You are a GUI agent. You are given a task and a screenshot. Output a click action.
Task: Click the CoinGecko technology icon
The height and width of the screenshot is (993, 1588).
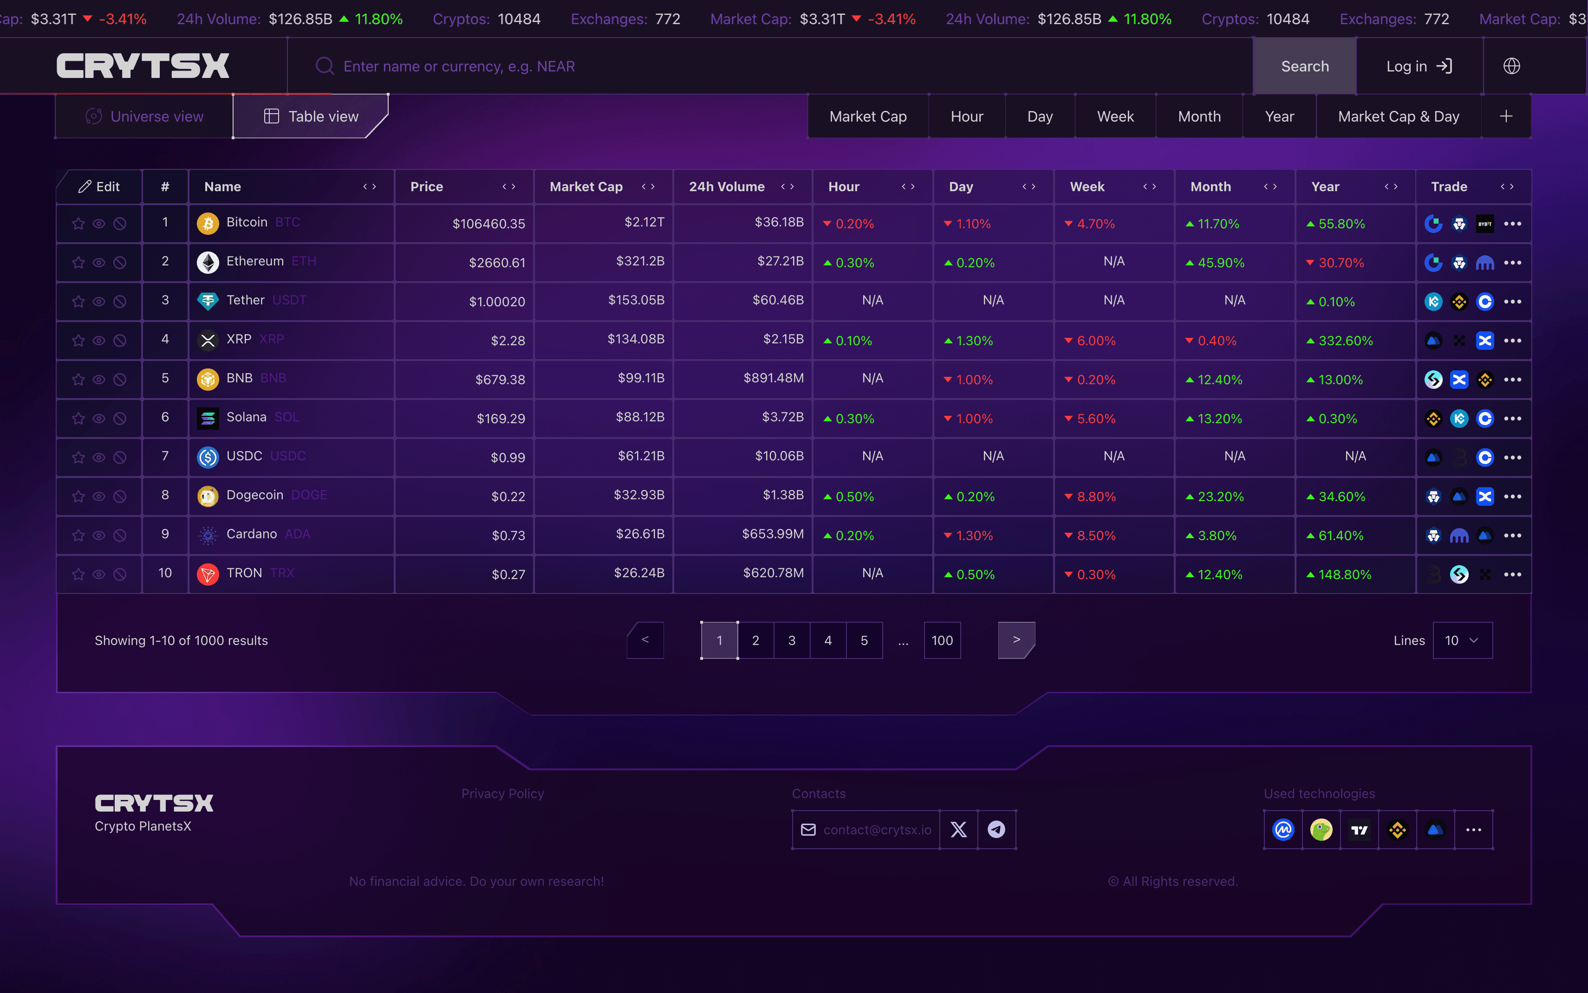1321,830
